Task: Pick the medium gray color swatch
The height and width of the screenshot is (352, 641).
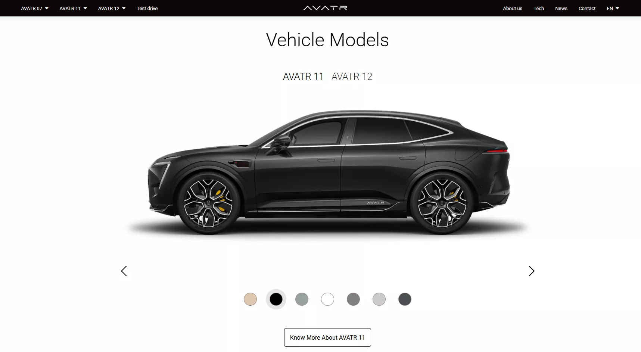Action: 353,299
